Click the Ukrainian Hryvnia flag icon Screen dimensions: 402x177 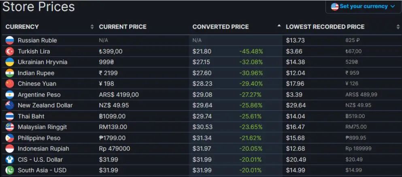coord(10,62)
